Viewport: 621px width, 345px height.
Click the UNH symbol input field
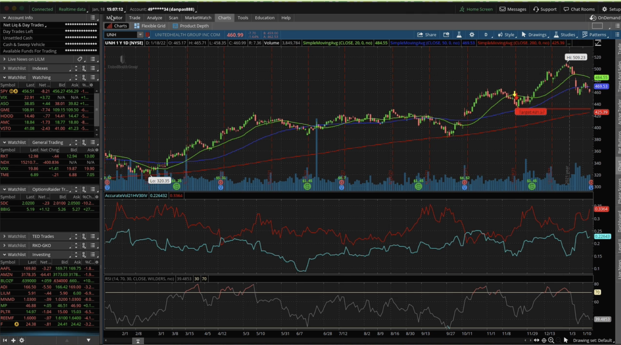pyautogui.click(x=121, y=35)
